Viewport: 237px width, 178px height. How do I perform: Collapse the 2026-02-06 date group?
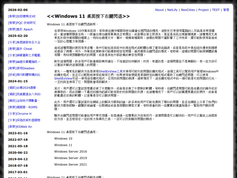pos(18,10)
